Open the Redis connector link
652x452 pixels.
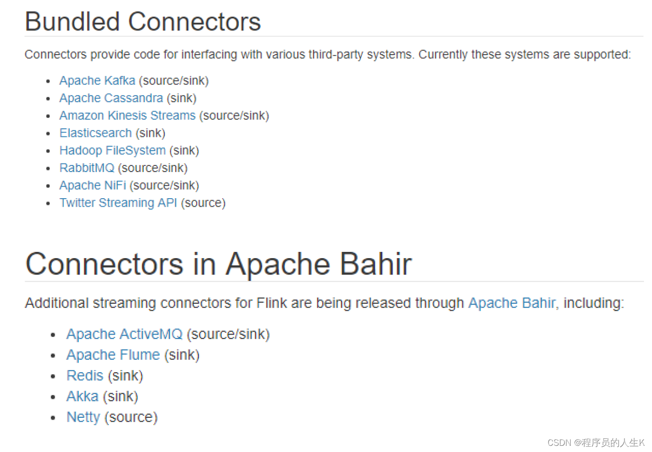point(85,376)
